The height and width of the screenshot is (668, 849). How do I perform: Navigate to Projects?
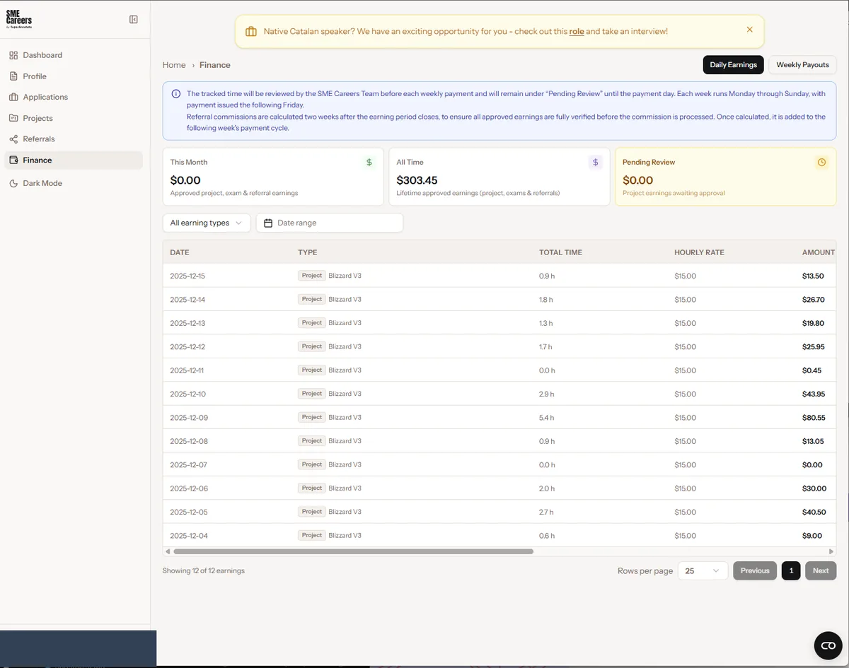pos(74,118)
